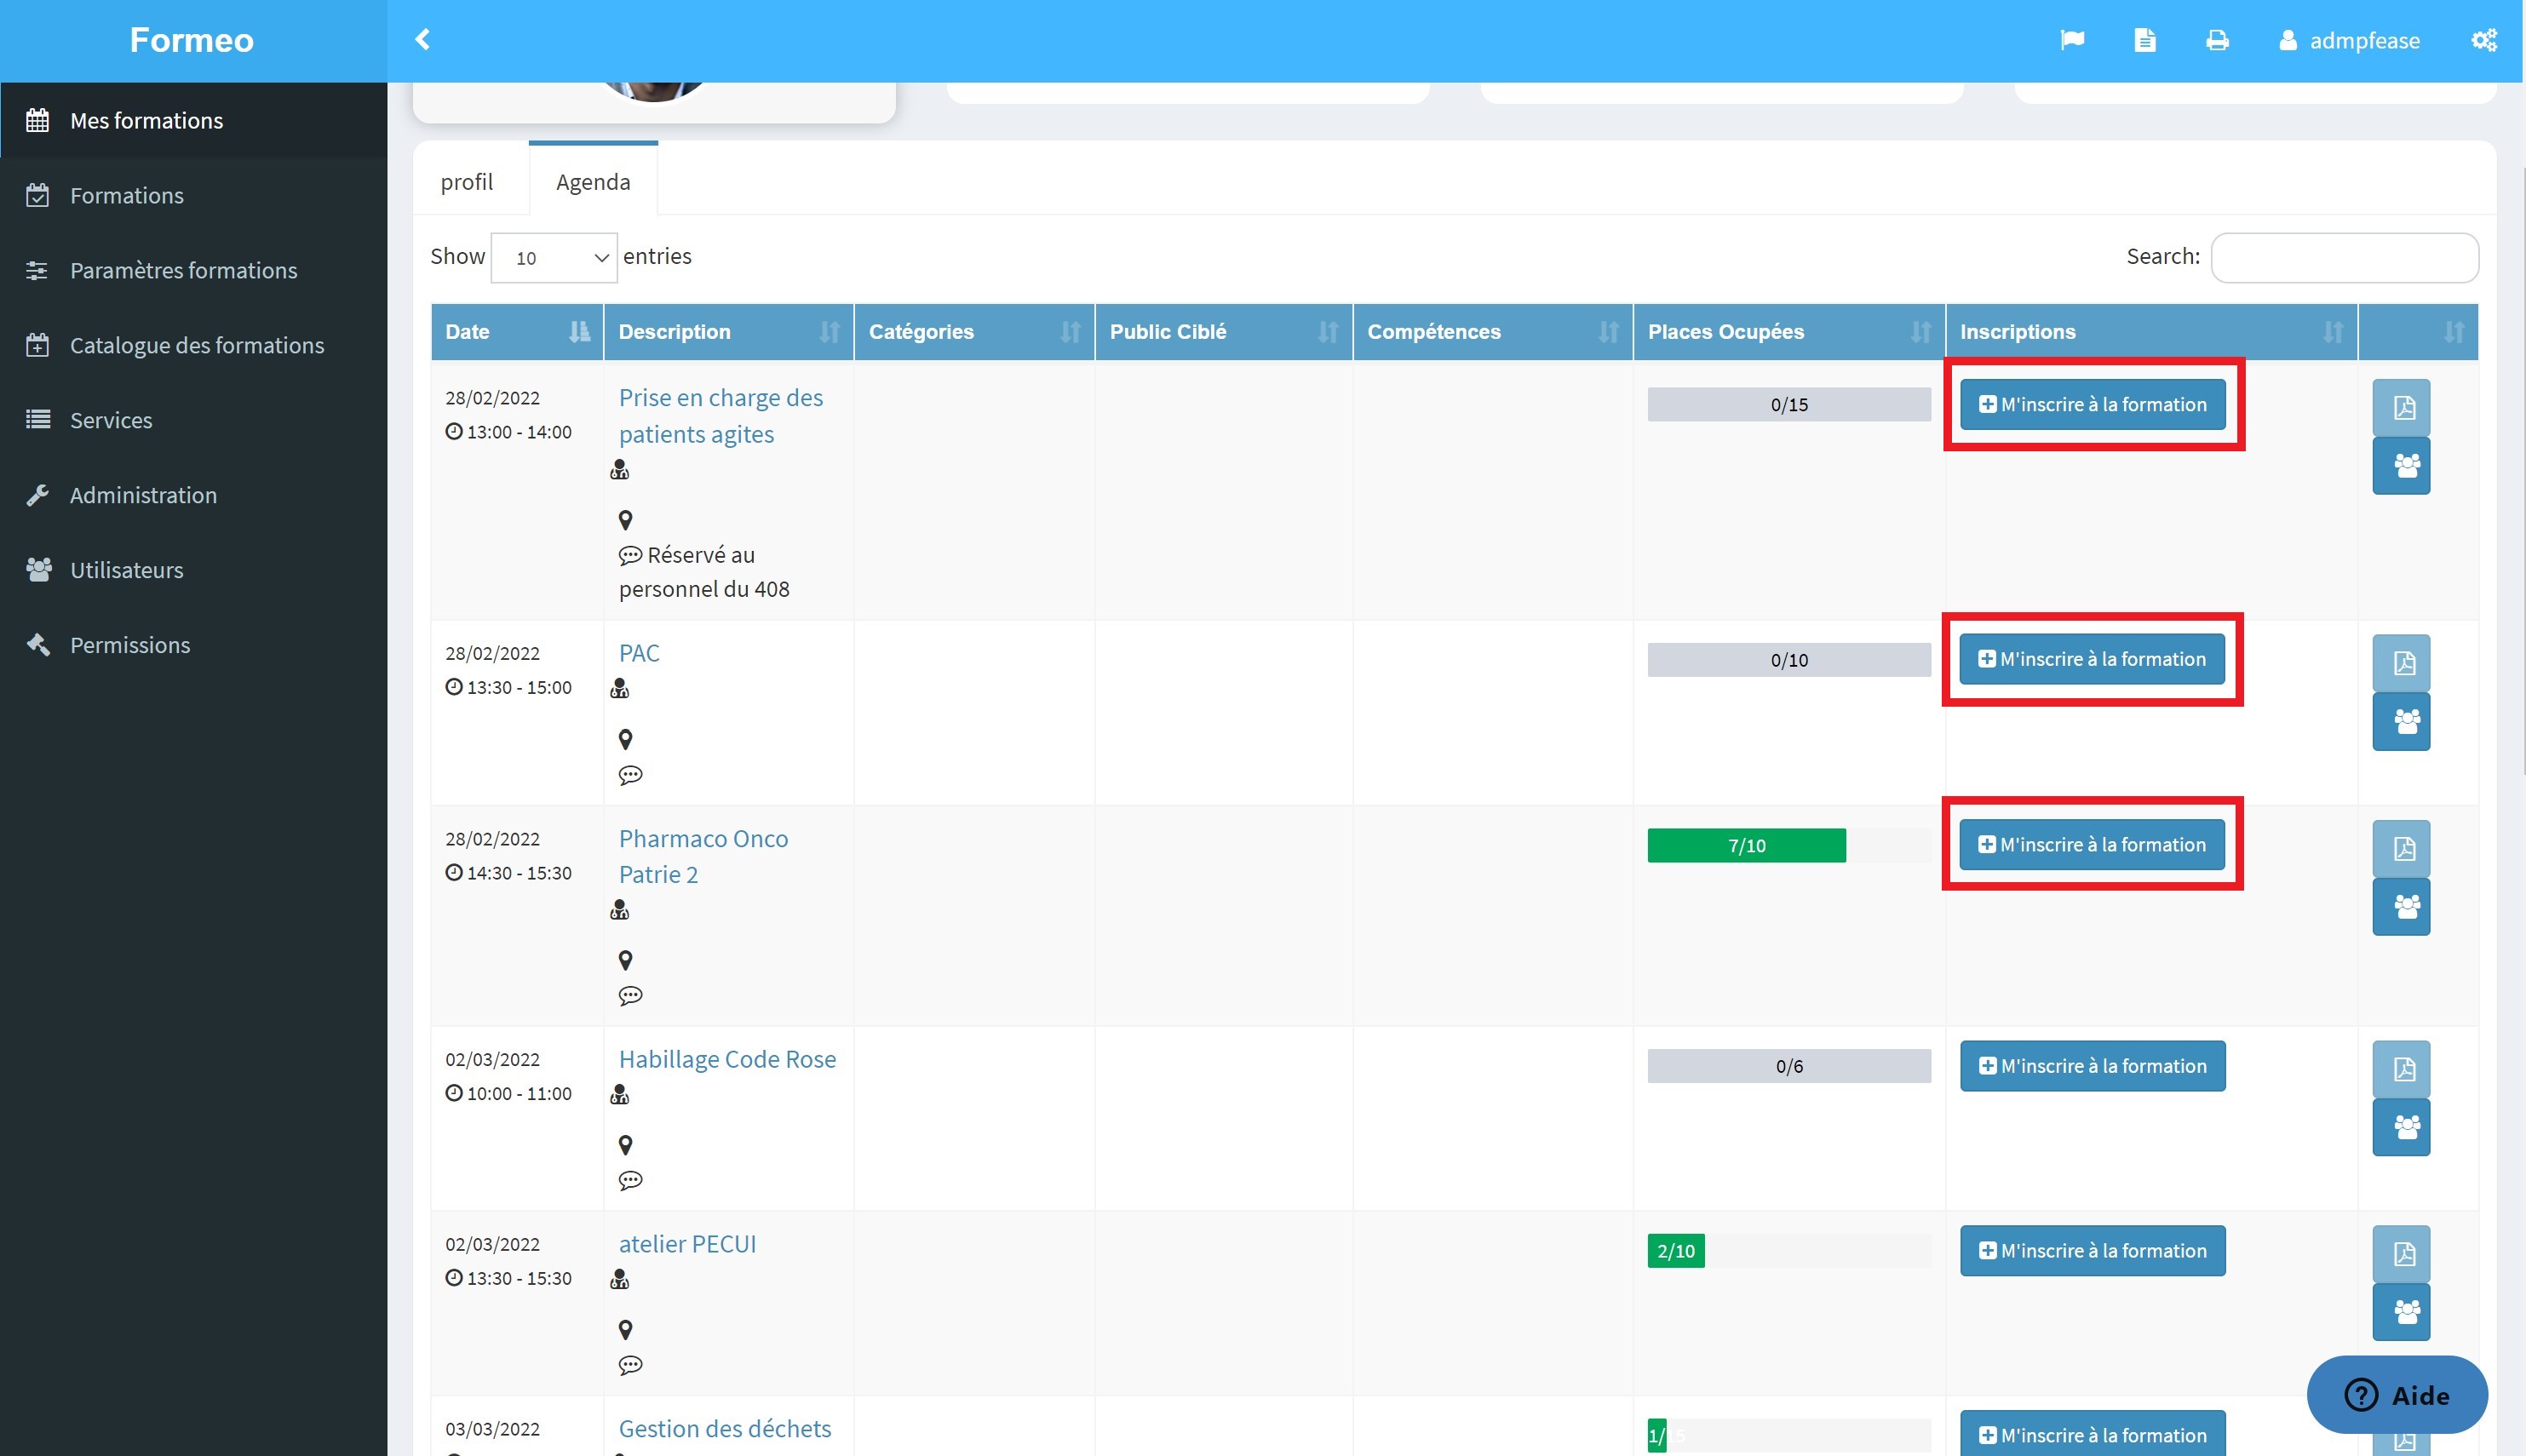Open Habillage Code Rose link
The height and width of the screenshot is (1456, 2526).
coord(727,1059)
